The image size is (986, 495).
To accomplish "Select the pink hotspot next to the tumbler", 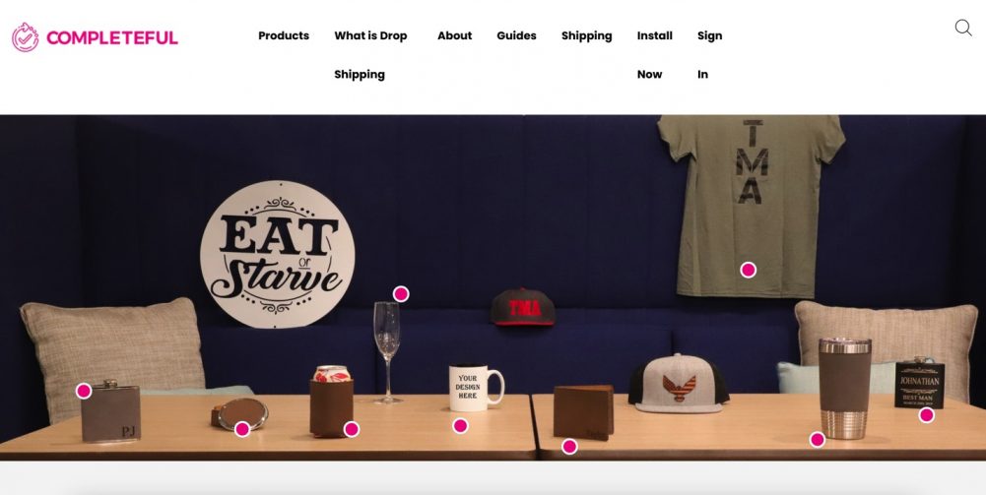I will tap(817, 440).
